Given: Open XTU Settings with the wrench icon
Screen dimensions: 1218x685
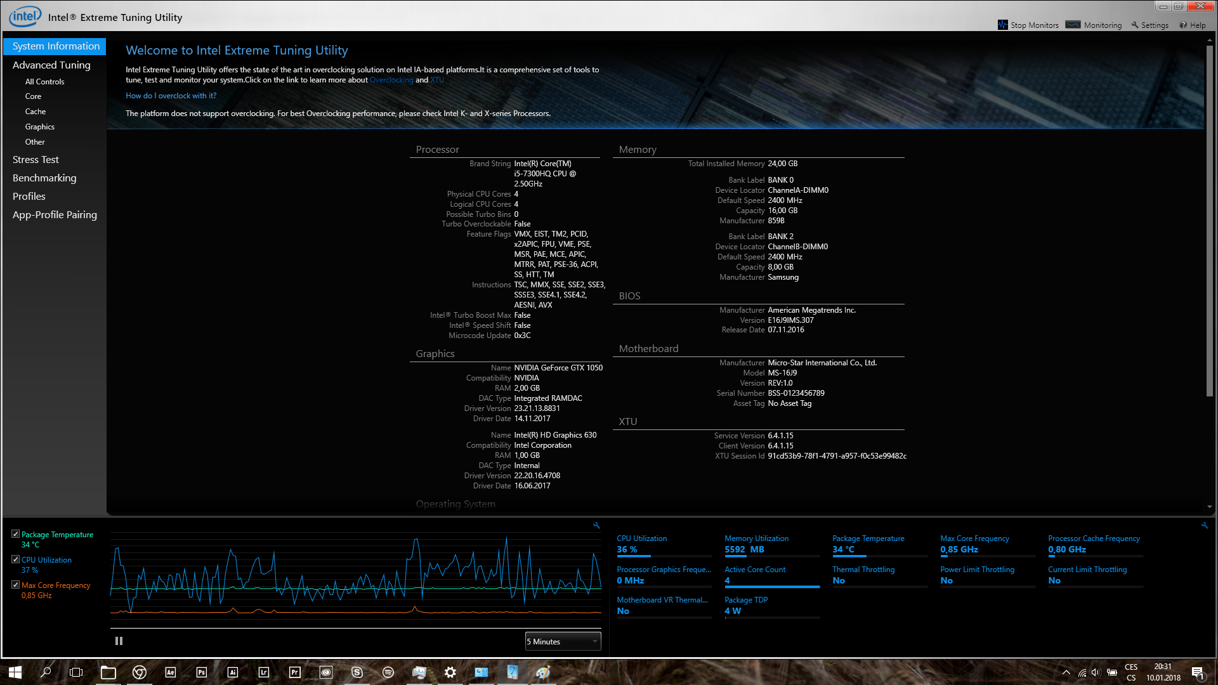Looking at the screenshot, I should click(x=1149, y=25).
